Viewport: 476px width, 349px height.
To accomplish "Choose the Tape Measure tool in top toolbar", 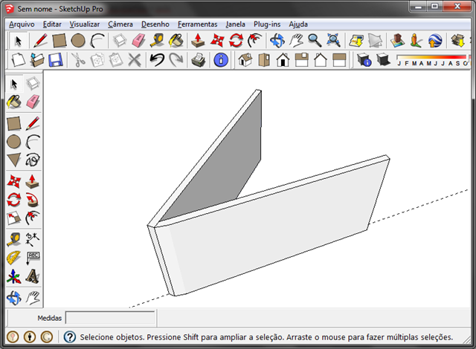I will [x=157, y=41].
